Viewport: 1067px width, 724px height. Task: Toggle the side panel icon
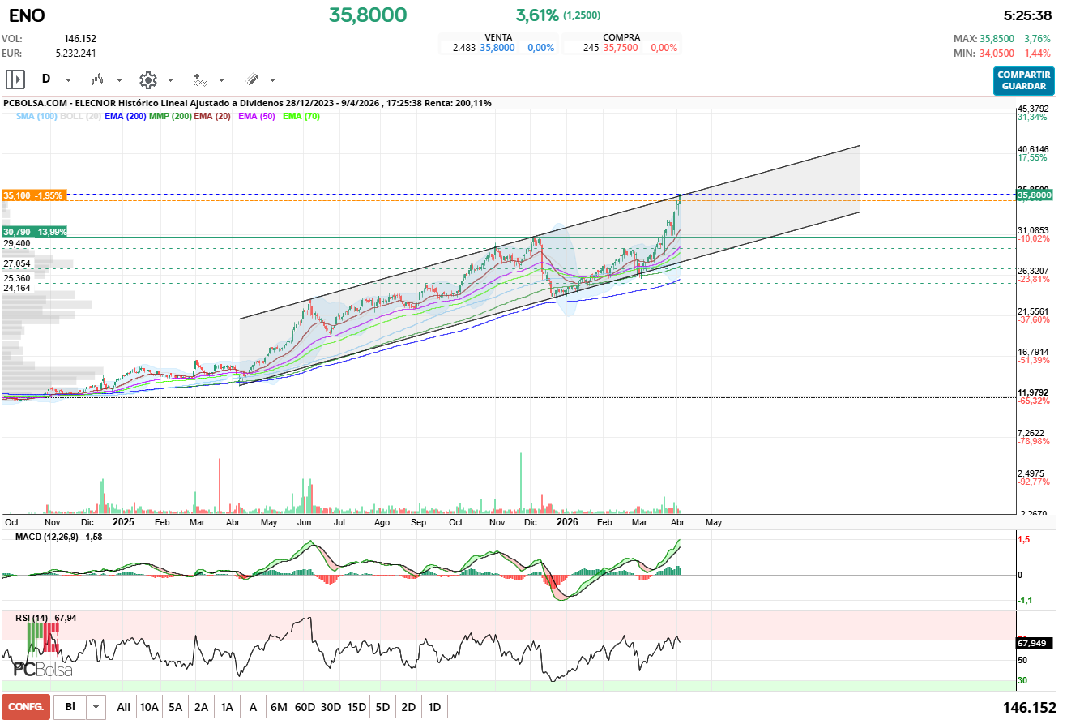point(15,79)
